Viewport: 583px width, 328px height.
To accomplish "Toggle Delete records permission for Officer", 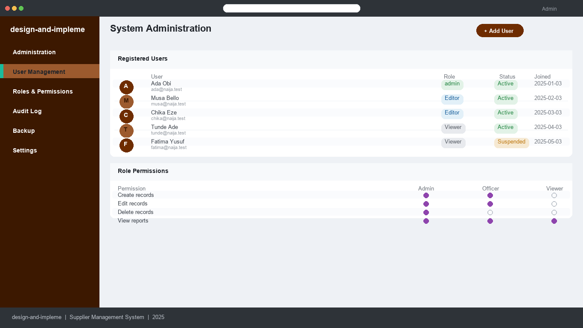I will pyautogui.click(x=490, y=213).
